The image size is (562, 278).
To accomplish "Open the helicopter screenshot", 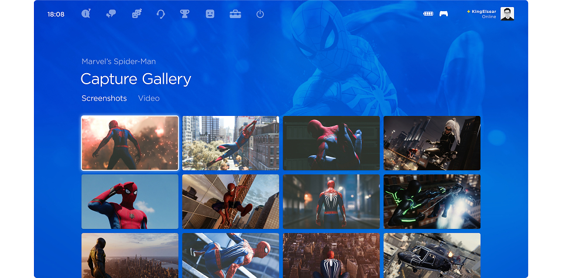I will click(x=432, y=255).
